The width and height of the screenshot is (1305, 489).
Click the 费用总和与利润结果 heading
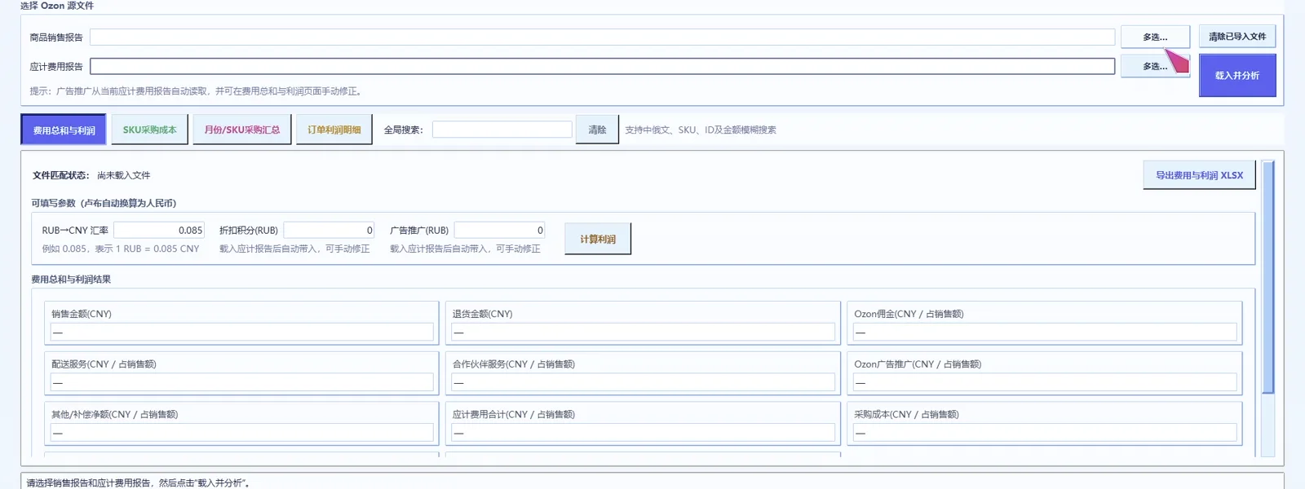[x=71, y=280]
